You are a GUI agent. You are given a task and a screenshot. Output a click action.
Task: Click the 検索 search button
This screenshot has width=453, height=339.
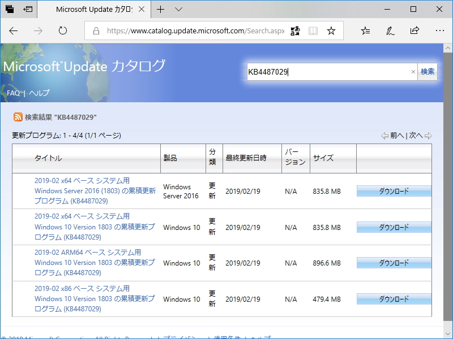point(428,72)
